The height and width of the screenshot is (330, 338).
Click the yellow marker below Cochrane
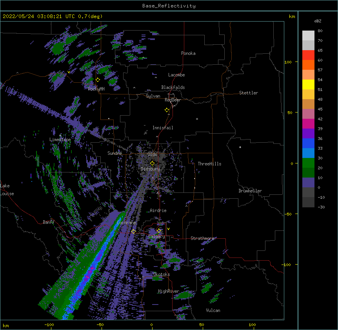point(133,231)
